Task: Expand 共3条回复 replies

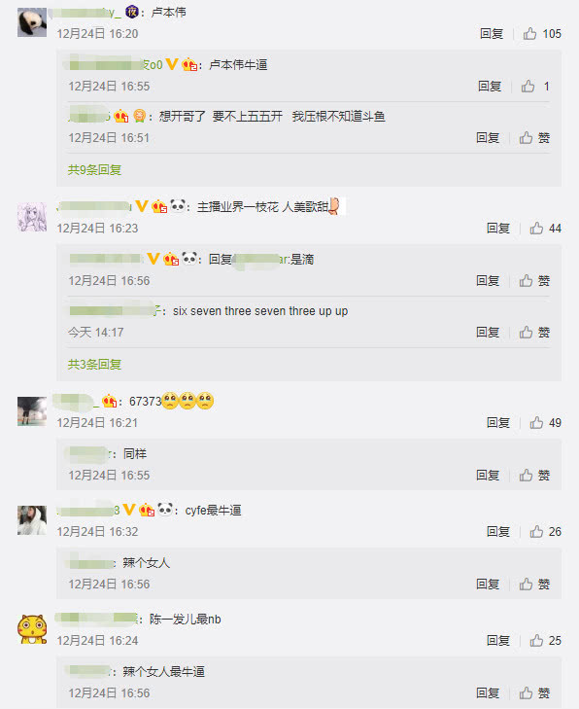Action: (x=94, y=365)
